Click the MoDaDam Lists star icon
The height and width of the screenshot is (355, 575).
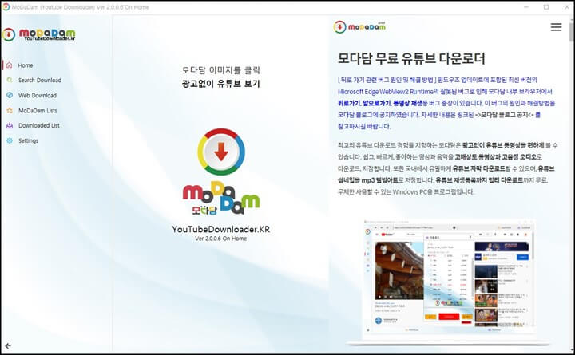click(10, 110)
